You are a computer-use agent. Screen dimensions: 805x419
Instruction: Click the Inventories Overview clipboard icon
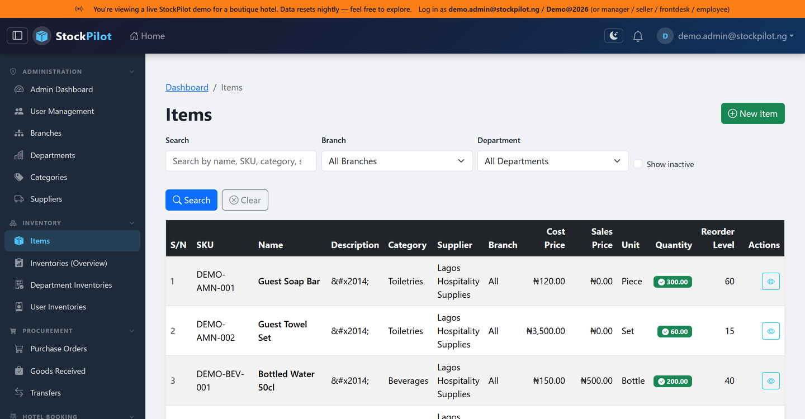(x=19, y=263)
